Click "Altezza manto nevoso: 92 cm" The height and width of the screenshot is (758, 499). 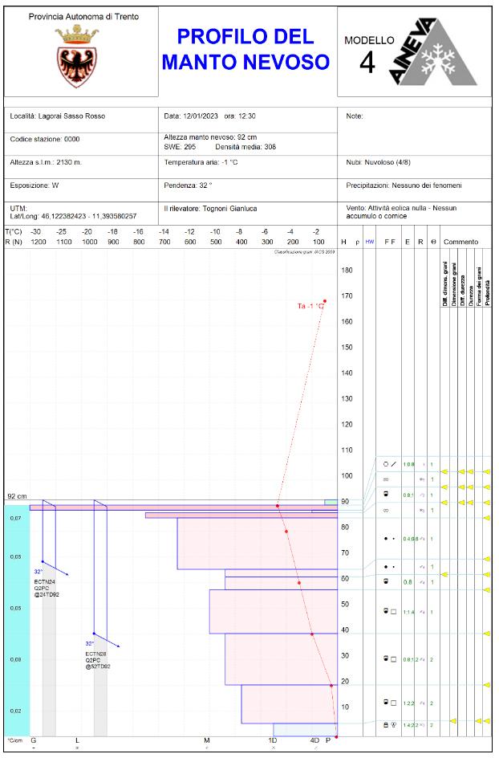(210, 137)
